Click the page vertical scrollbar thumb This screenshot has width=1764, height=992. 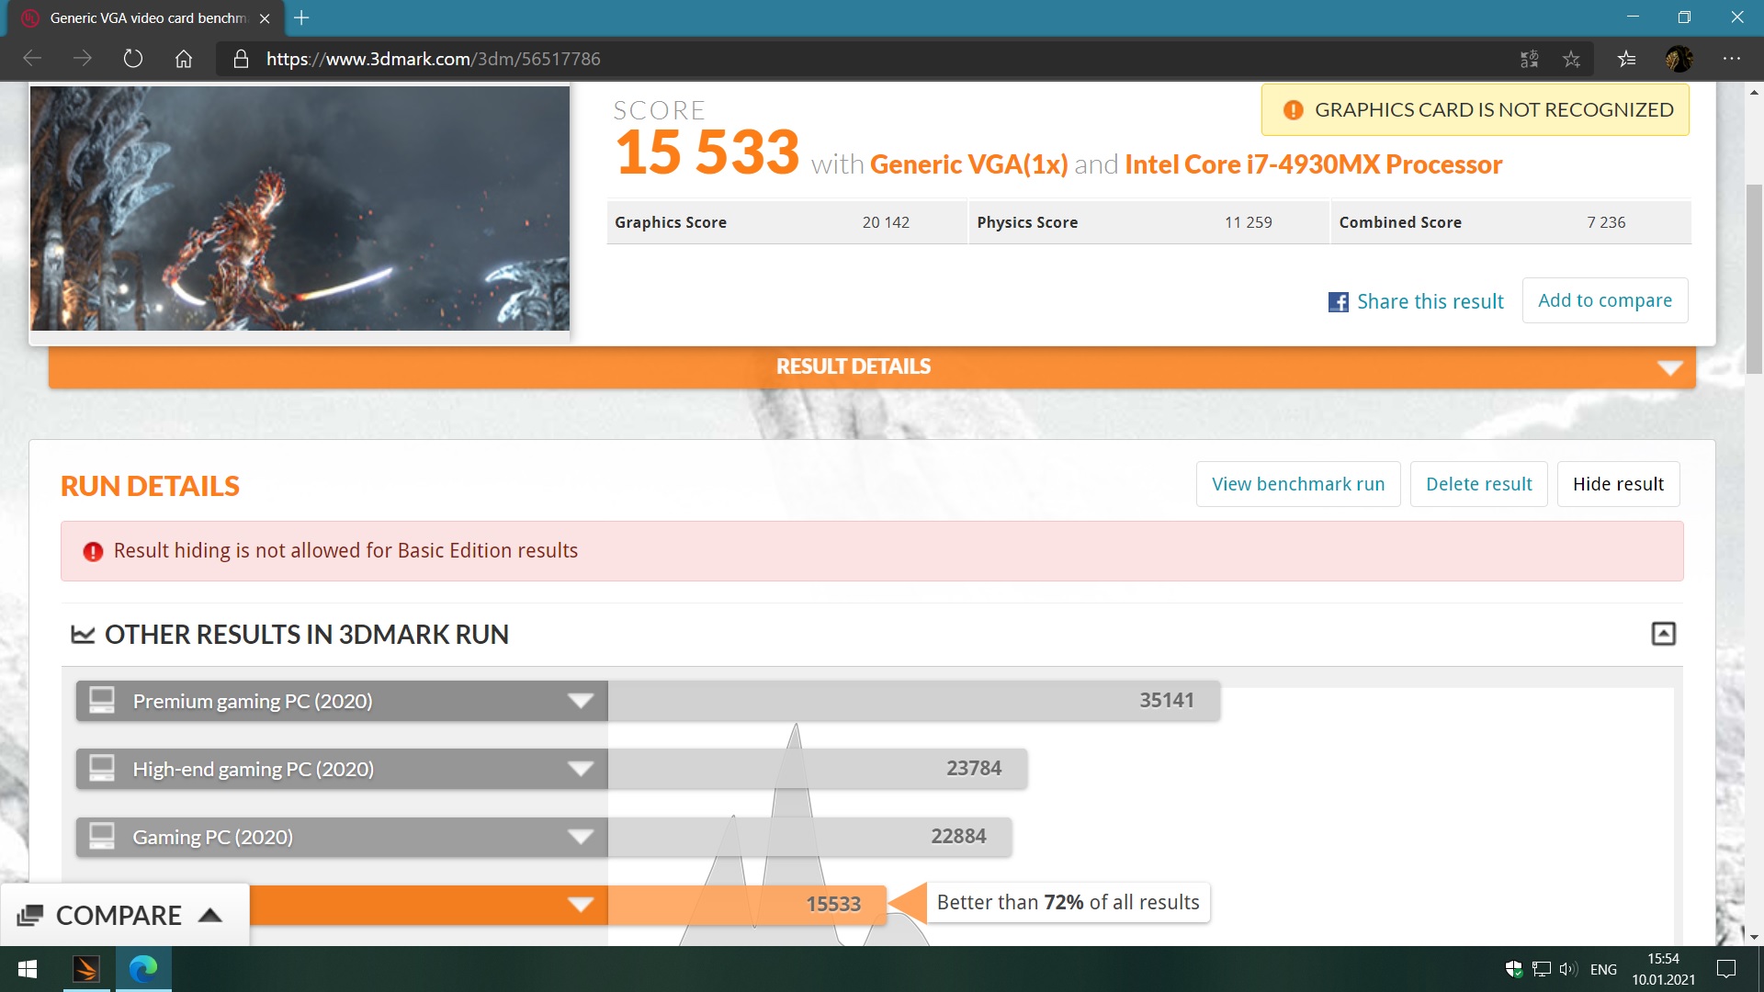coord(1754,279)
